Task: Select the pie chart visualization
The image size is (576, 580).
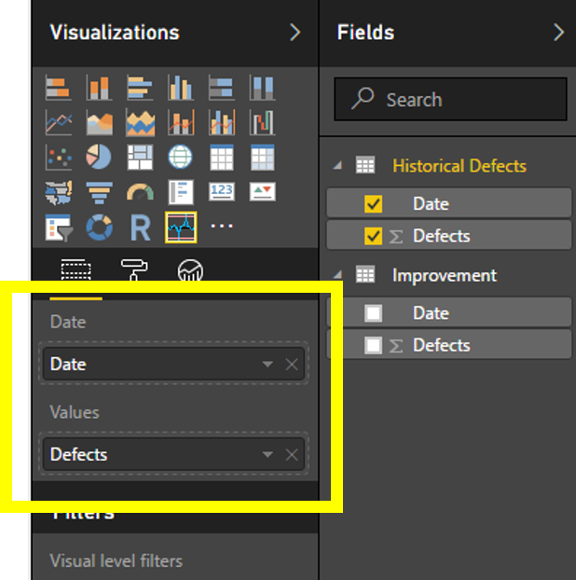Action: pos(99,157)
